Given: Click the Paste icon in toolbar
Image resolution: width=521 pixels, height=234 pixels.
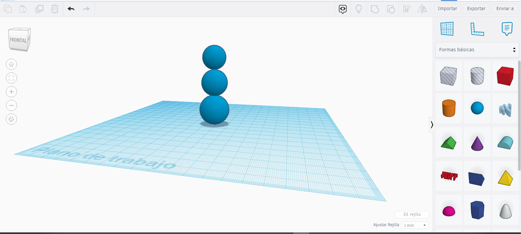Looking at the screenshot, I should 23,9.
